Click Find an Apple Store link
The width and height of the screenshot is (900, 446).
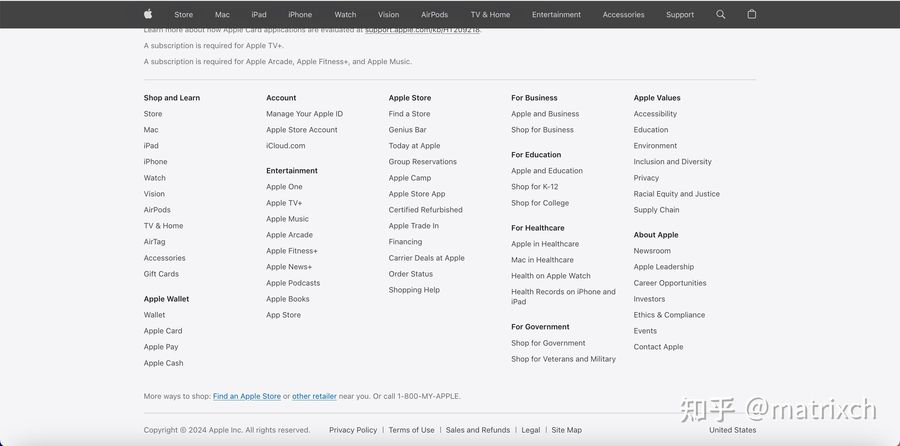click(247, 396)
